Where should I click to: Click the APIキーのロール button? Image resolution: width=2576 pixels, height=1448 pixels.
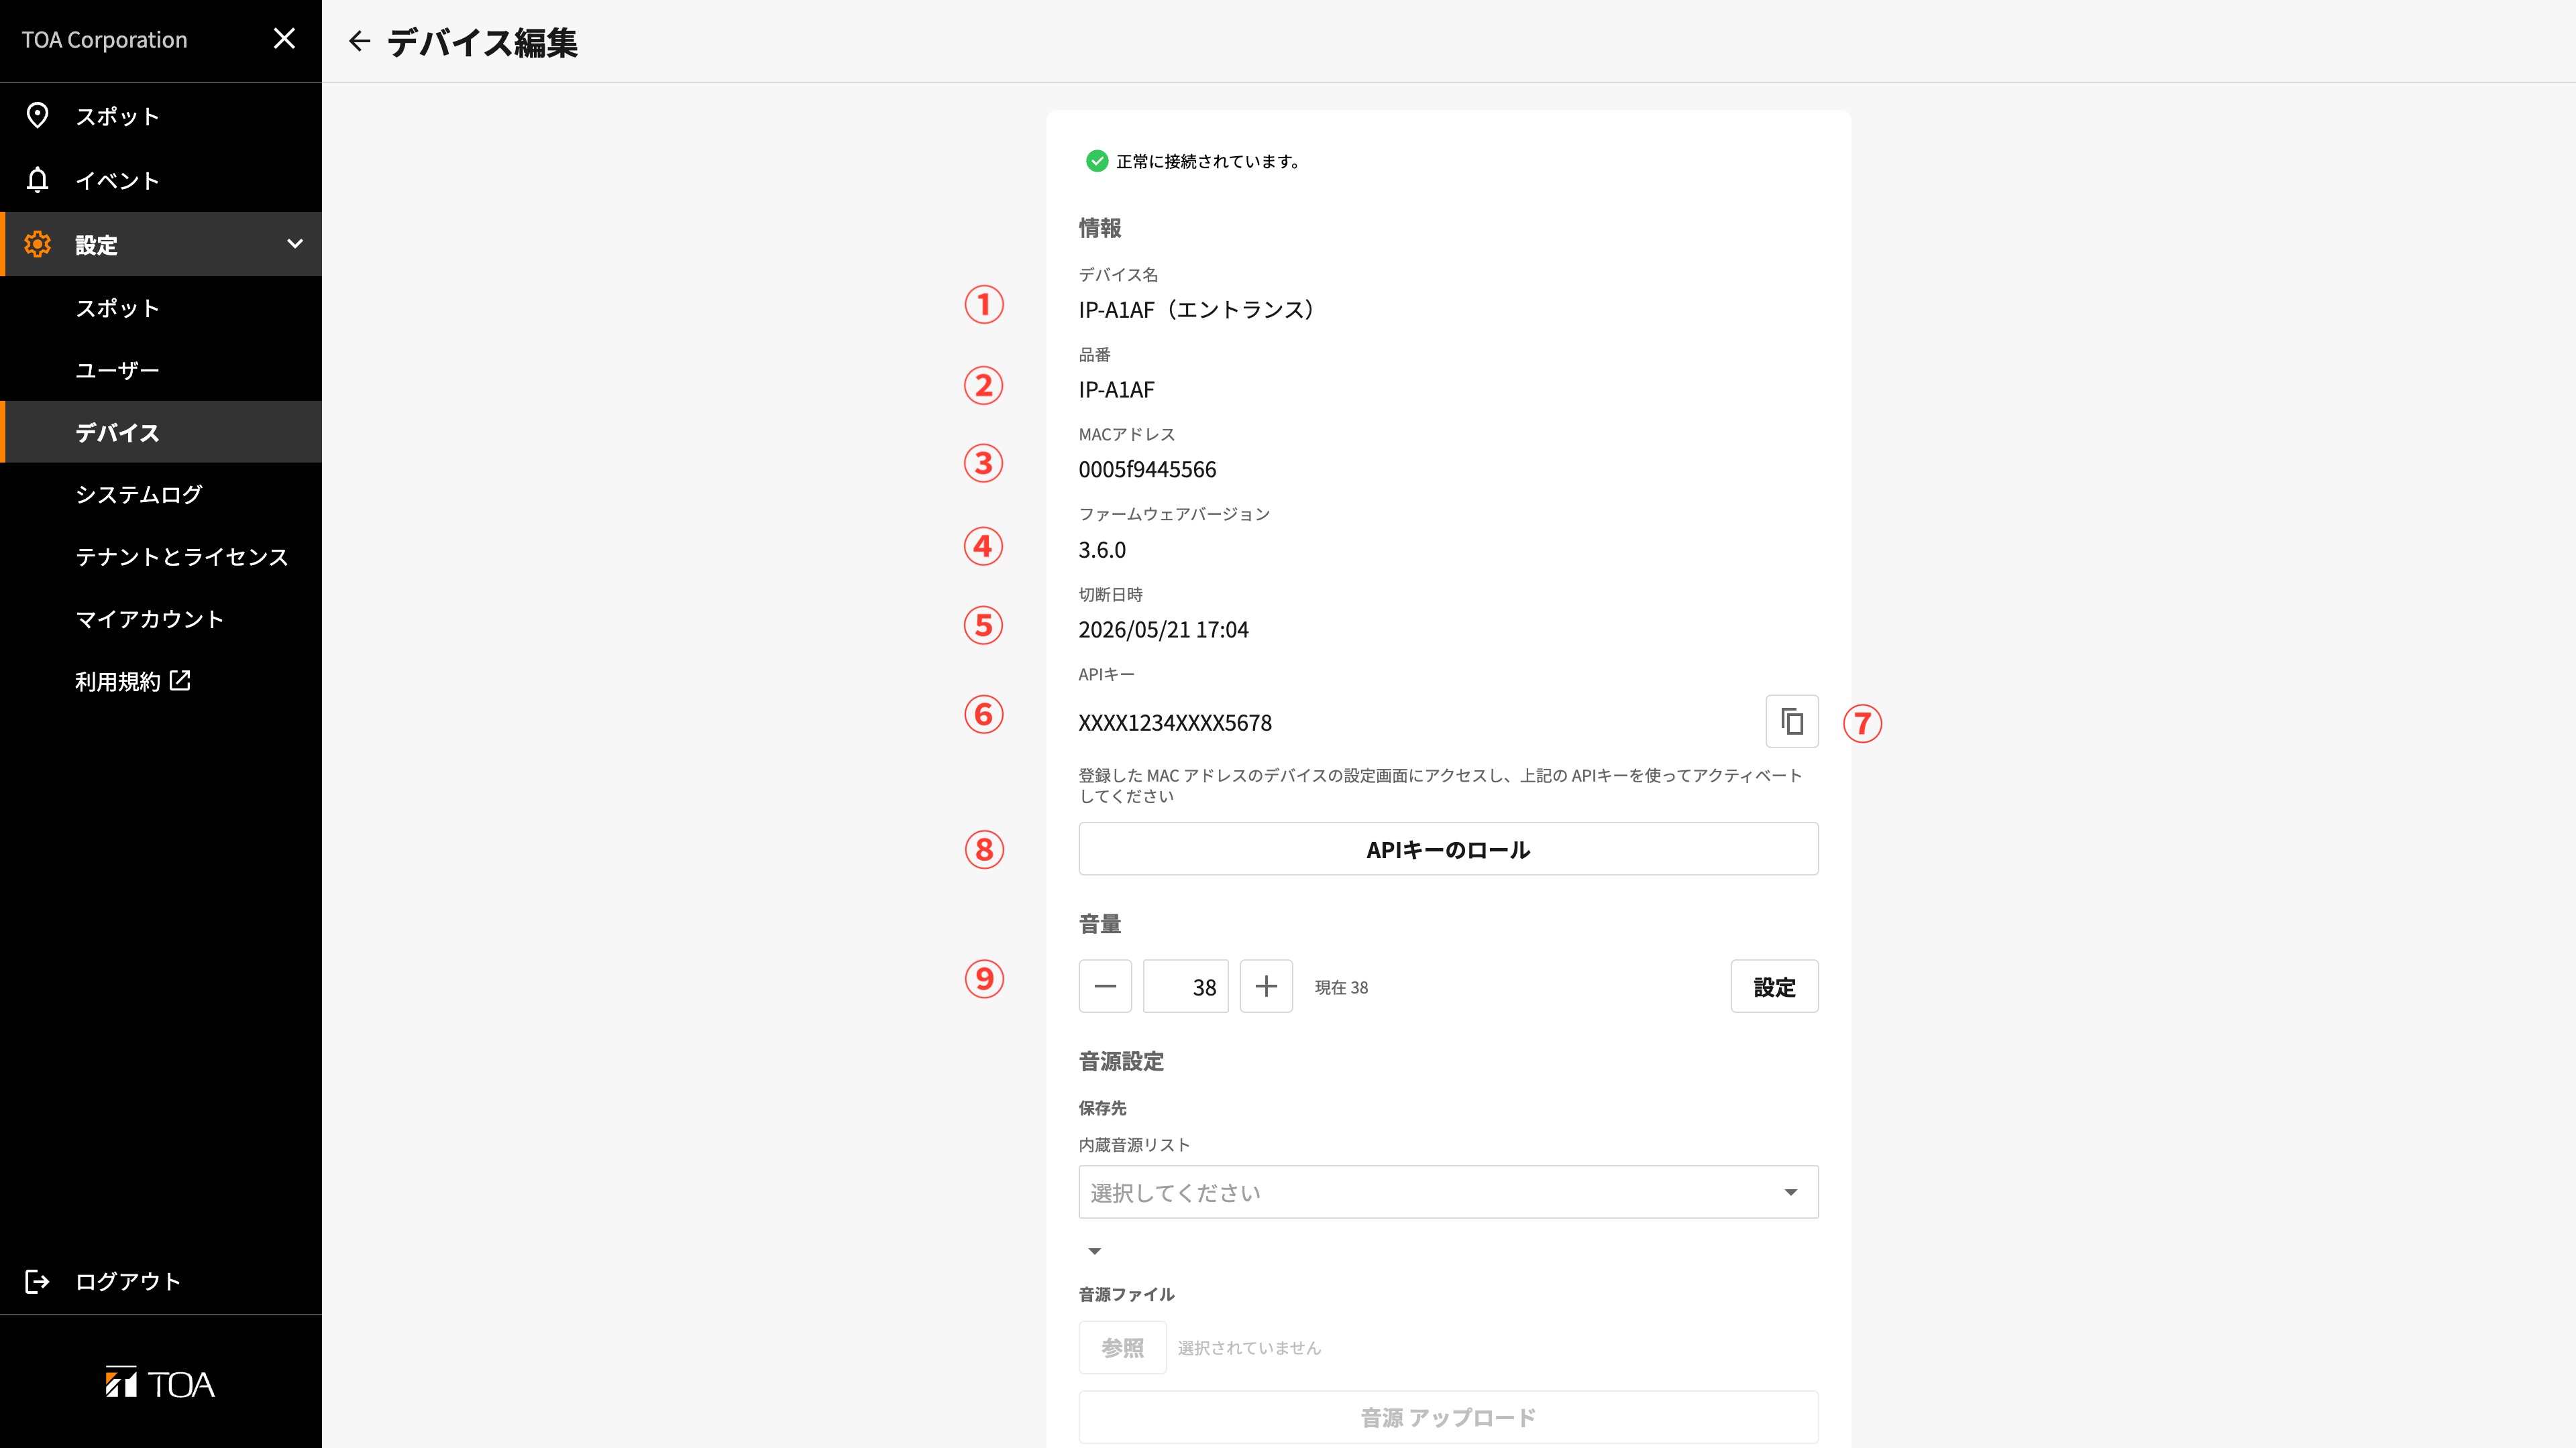pos(1448,849)
